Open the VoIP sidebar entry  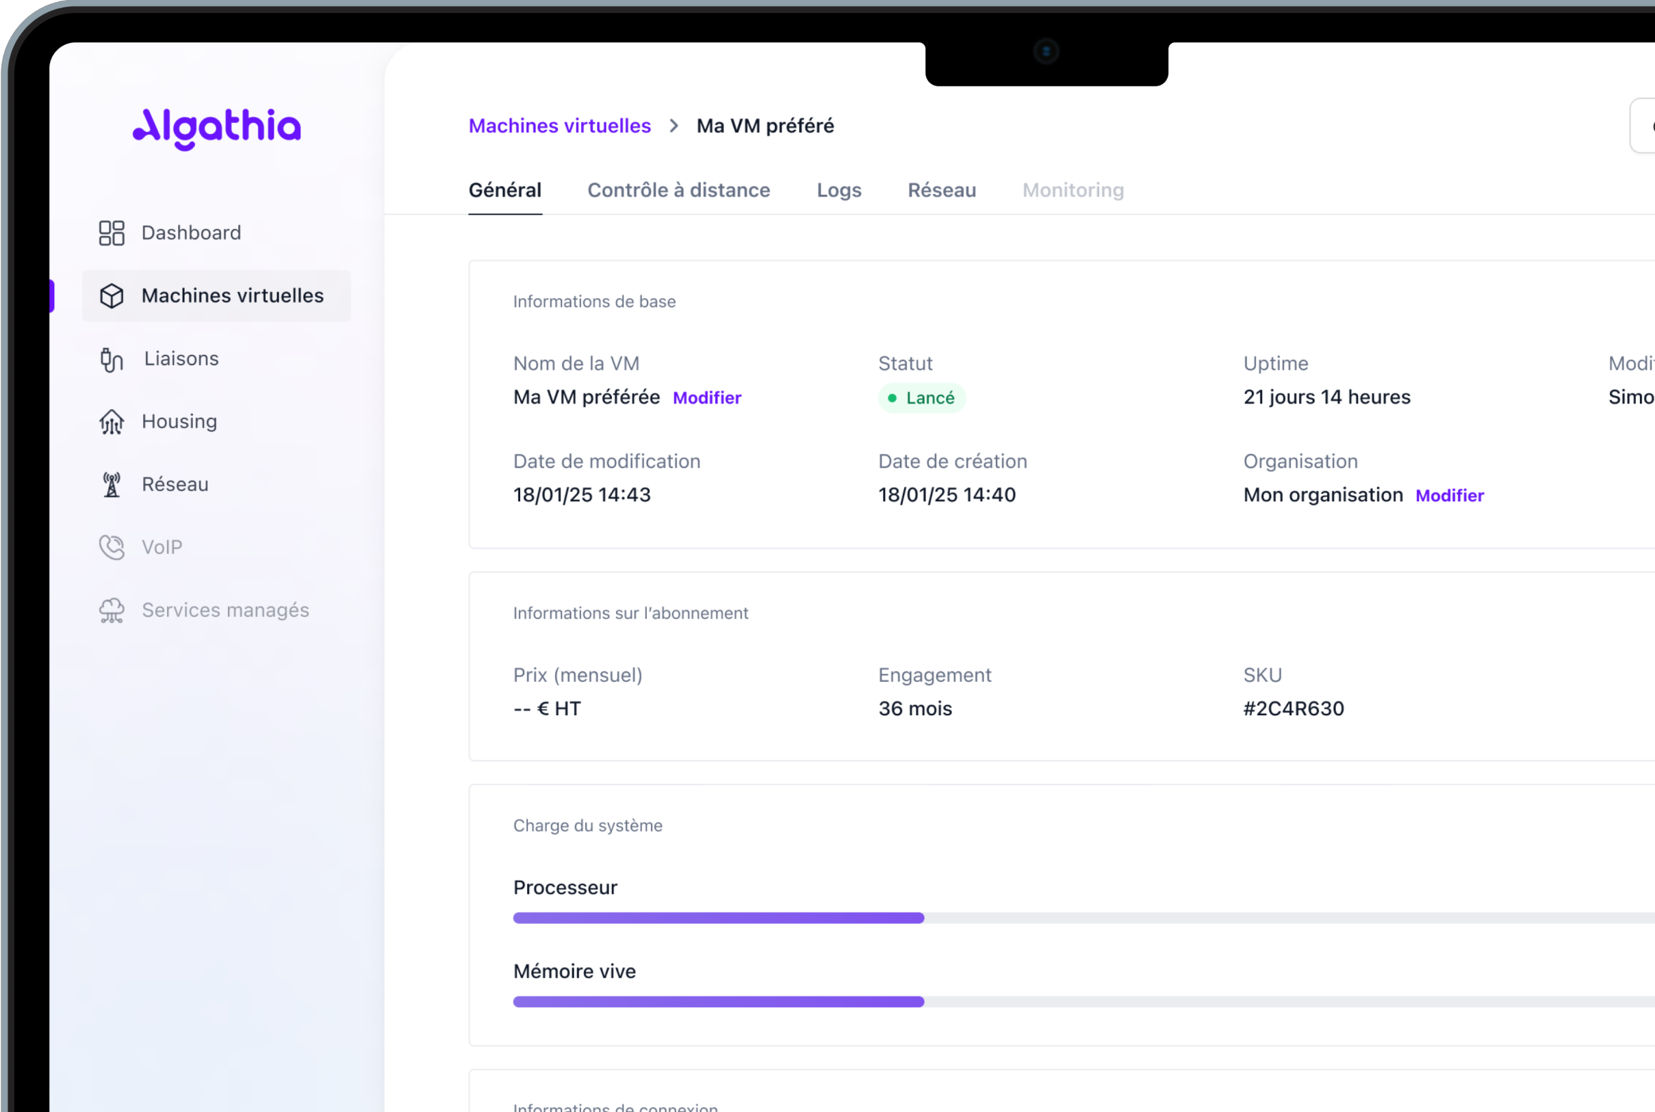216,548
